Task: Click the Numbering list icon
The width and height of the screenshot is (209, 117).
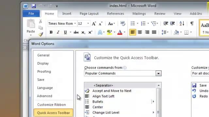Action: (143, 23)
